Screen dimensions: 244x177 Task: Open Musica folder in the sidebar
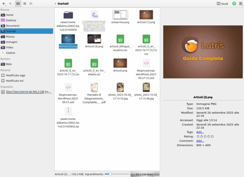(26, 36)
